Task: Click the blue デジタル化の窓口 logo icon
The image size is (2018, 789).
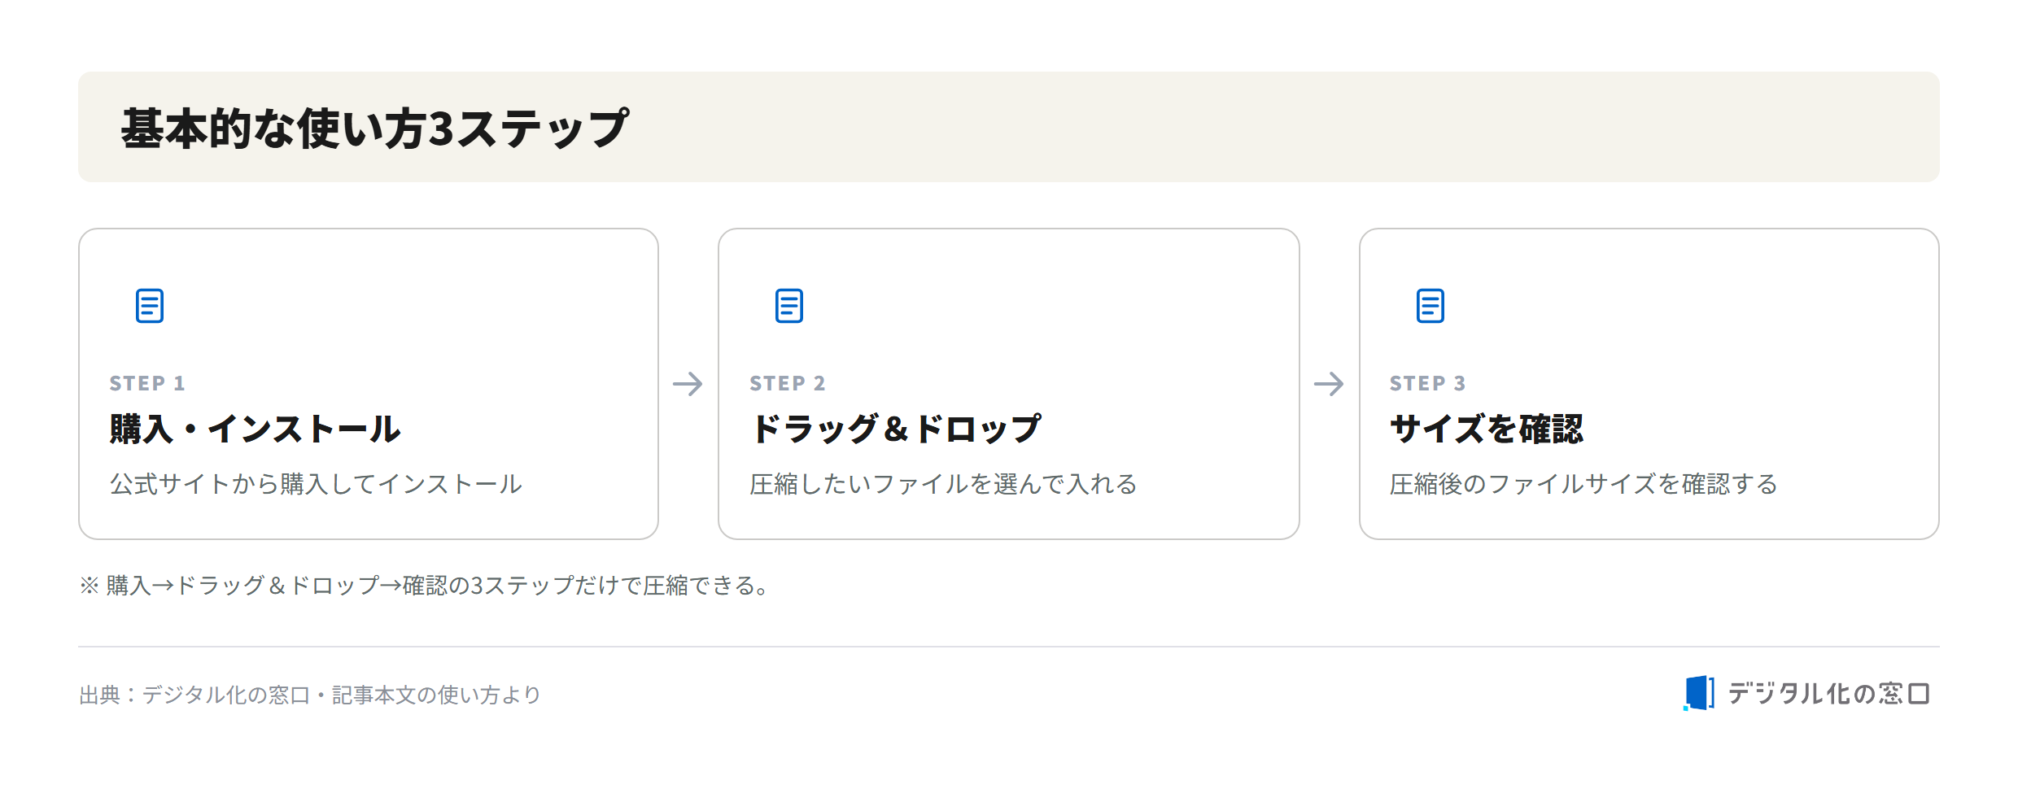Action: 1699,693
